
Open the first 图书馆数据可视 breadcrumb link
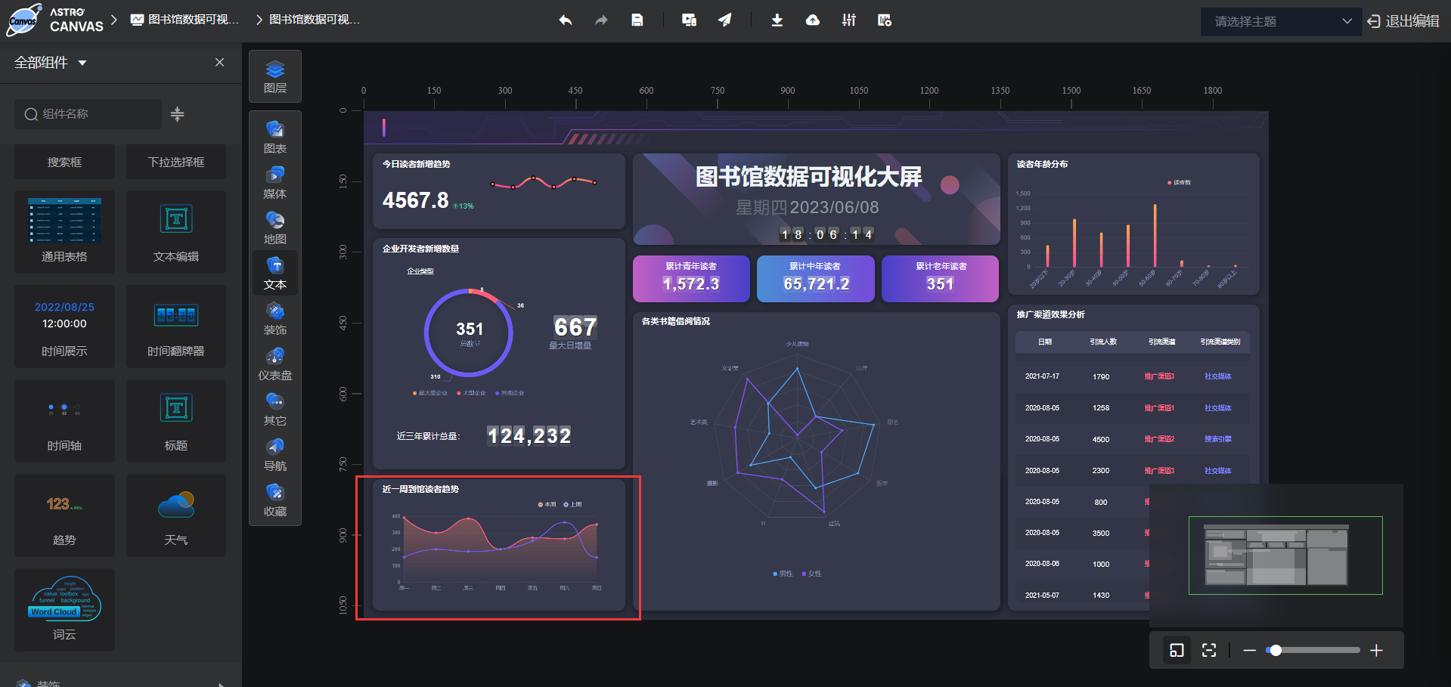[185, 20]
